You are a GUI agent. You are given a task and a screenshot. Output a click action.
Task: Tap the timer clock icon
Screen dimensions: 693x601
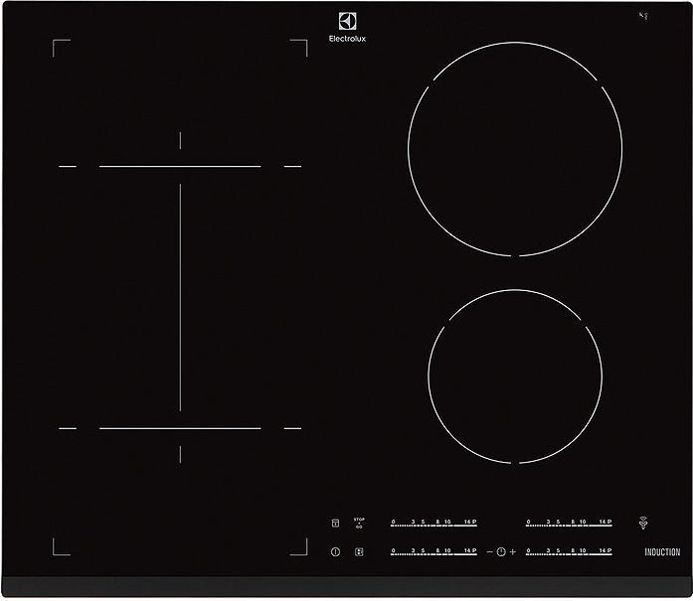(501, 551)
